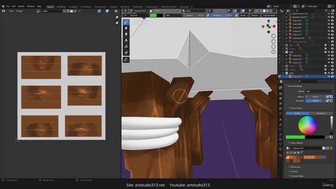Click pan hand icon in image editor
This screenshot has width=336, height=189.
click(117, 23)
